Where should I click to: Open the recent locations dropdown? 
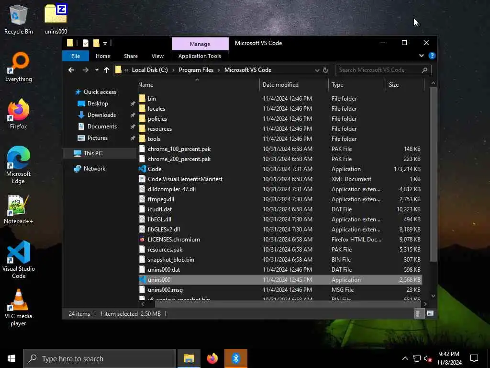pyautogui.click(x=97, y=70)
